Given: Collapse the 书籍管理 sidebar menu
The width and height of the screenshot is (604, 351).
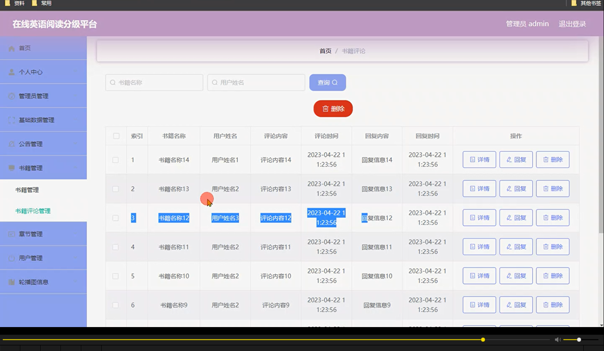Looking at the screenshot, I should click(x=43, y=168).
